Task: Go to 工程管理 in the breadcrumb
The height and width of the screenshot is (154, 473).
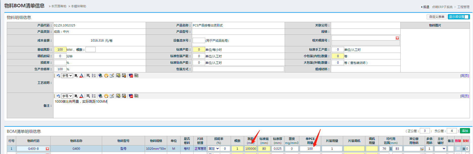Action: [x=463, y=7]
